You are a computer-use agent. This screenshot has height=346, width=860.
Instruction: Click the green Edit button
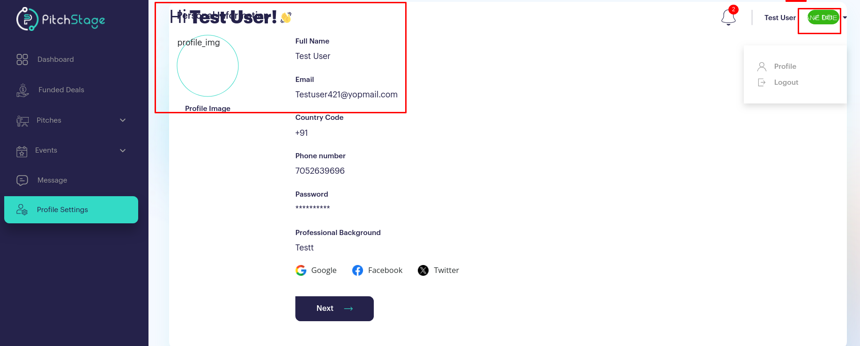(823, 18)
